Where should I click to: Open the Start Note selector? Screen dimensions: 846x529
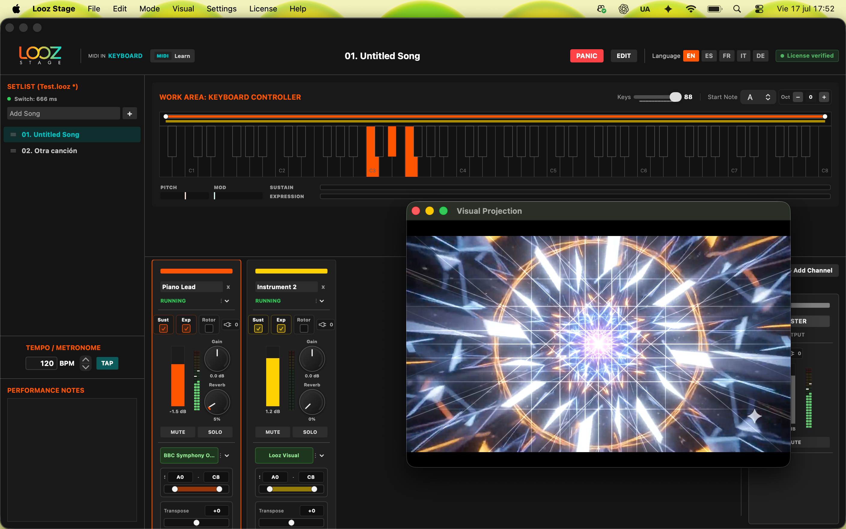click(x=758, y=97)
